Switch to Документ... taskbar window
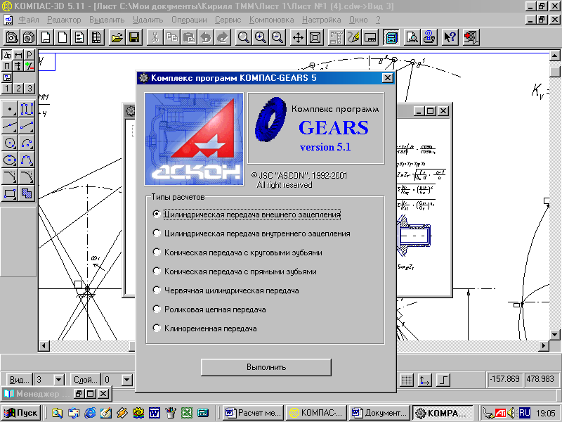This screenshot has height=422, width=562. pos(379,413)
